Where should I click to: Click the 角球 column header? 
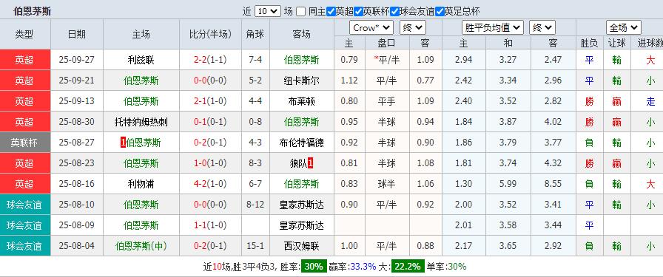255,34
